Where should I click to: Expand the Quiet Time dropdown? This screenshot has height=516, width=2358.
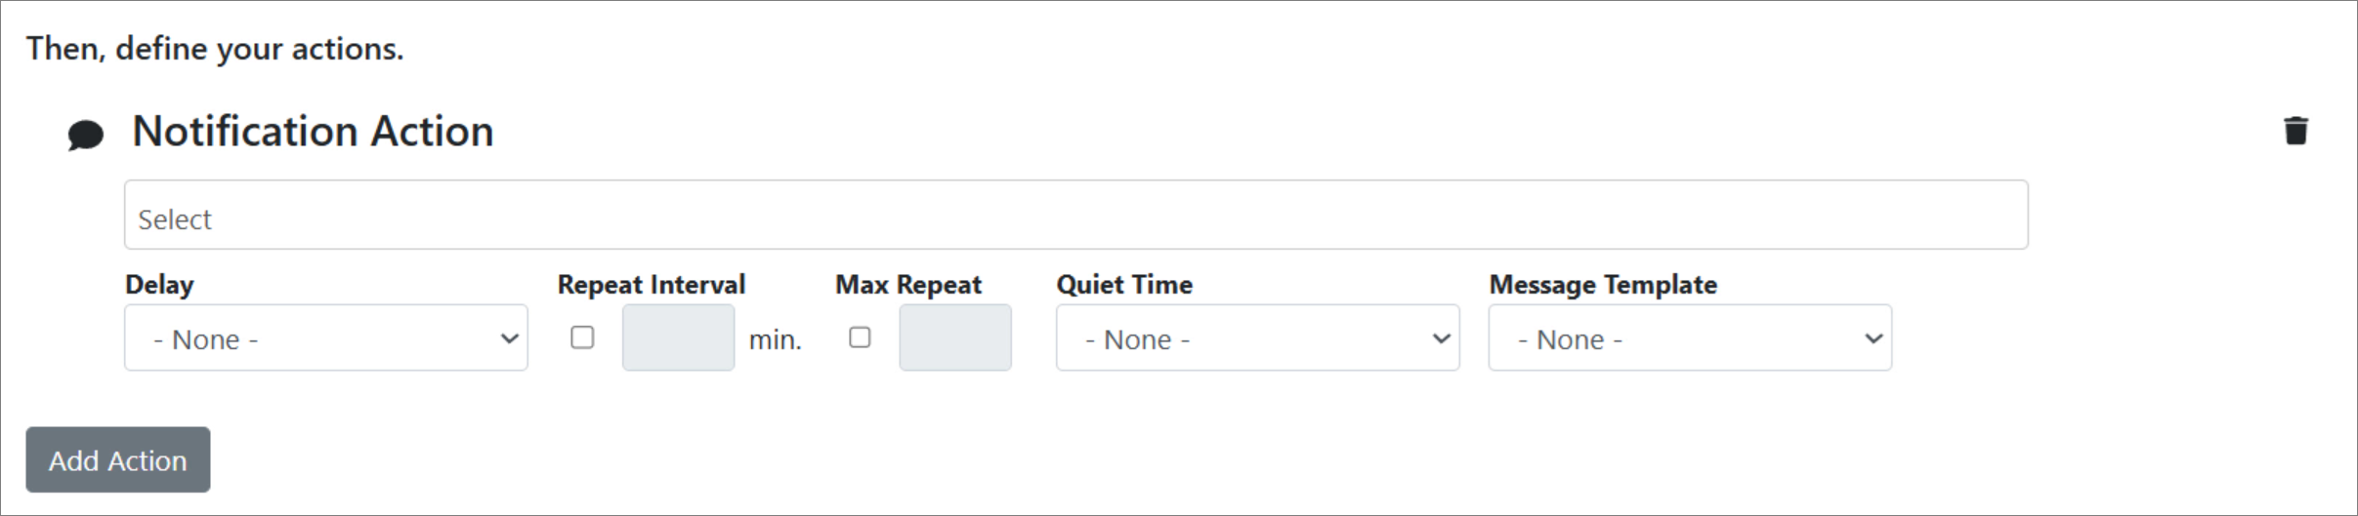pos(1257,338)
